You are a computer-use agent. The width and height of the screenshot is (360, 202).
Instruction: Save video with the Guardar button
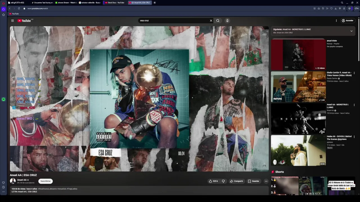tap(253, 181)
